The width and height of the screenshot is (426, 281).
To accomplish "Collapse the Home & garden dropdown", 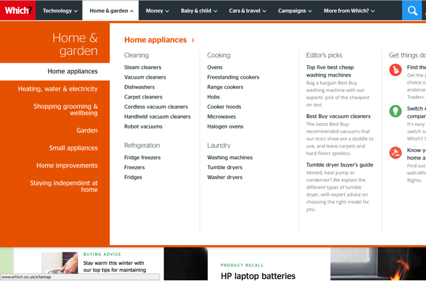I will point(111,11).
